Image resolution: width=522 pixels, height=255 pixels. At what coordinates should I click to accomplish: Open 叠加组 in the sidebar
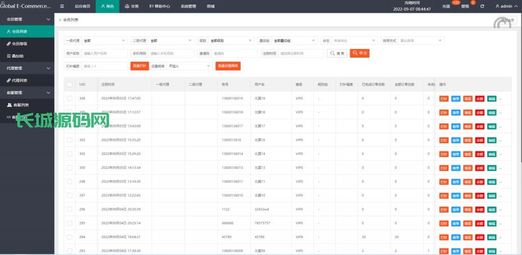[x=18, y=56]
